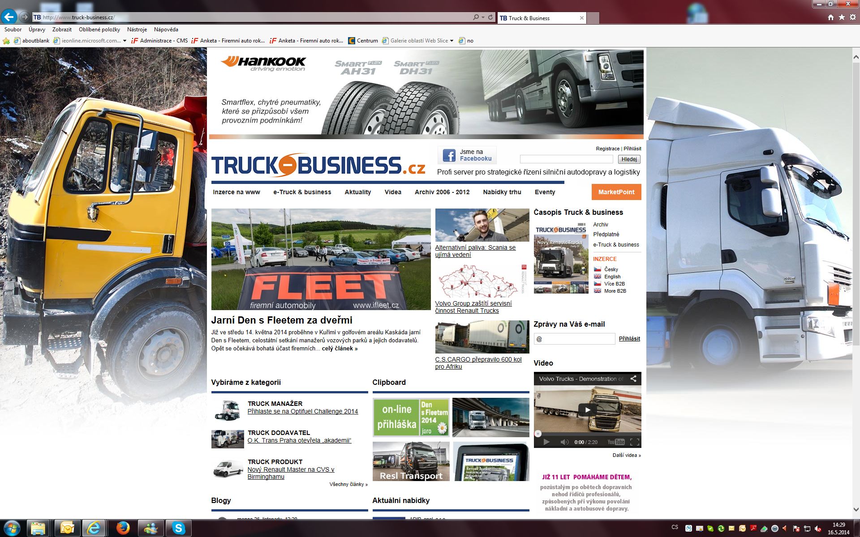Viewport: 860px width, 537px height.
Task: Open the Truck & Business magazine cover
Action: pos(561,258)
